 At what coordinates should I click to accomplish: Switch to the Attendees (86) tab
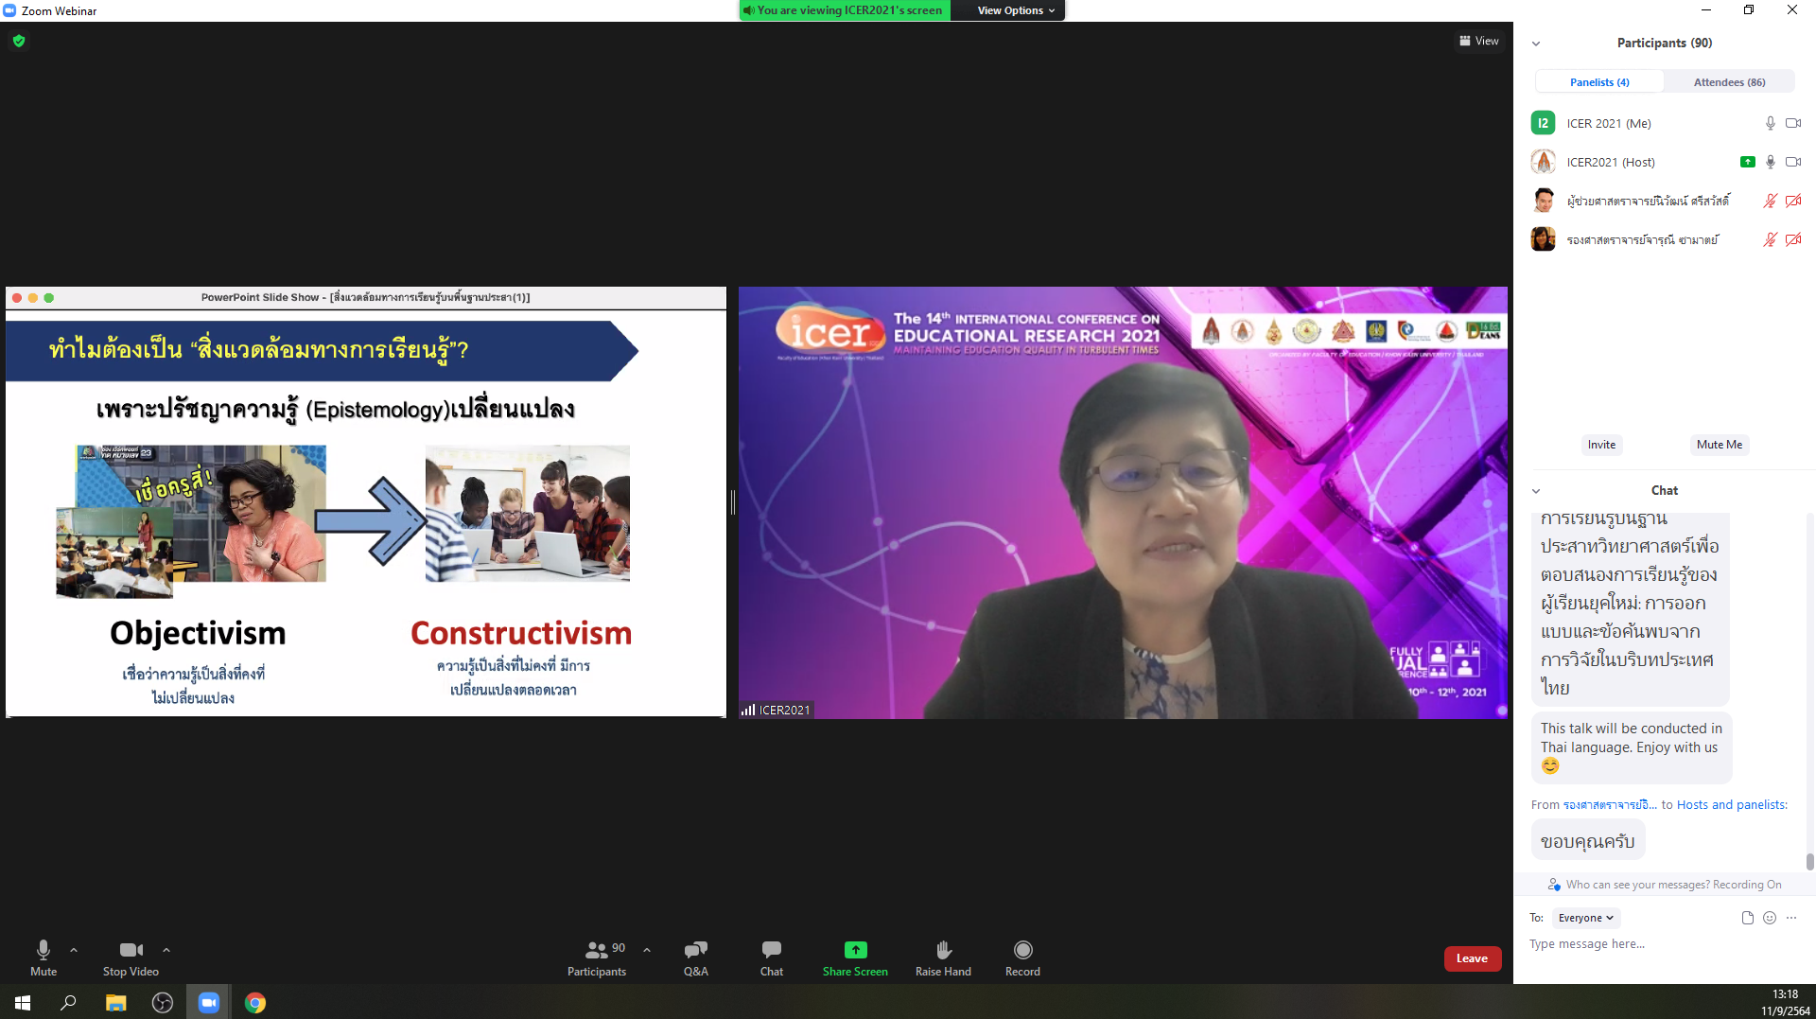click(x=1728, y=82)
